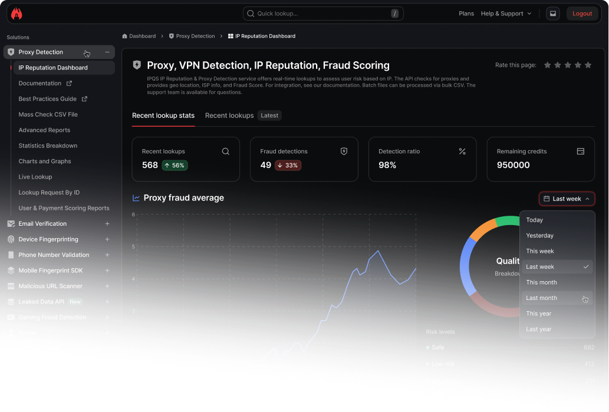
Task: Click the magnifier icon on Recent lookups card
Action: [x=225, y=151]
